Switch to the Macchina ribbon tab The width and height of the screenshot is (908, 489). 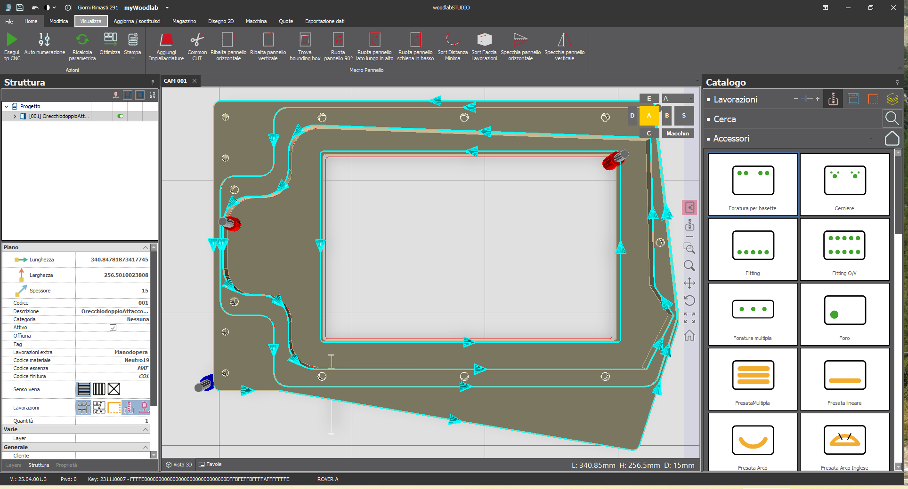256,21
